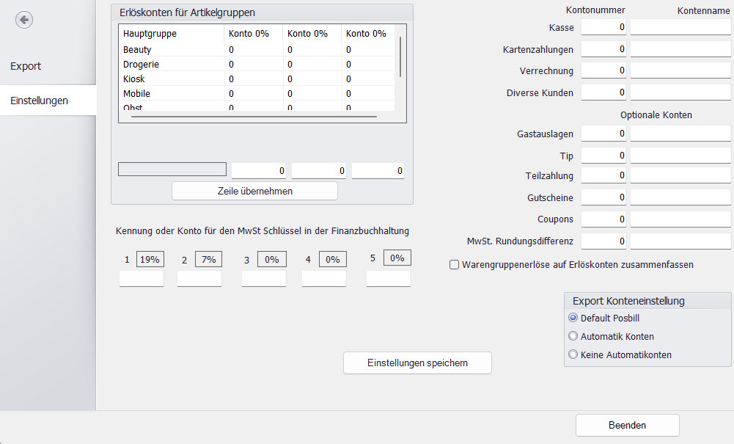The width and height of the screenshot is (734, 444).
Task: Select Default Posbill radio option
Action: point(573,318)
